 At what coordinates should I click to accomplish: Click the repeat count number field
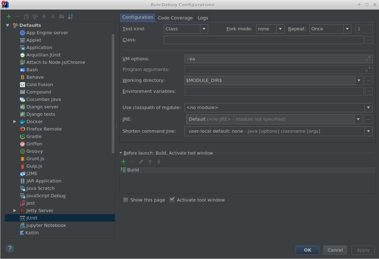point(364,29)
